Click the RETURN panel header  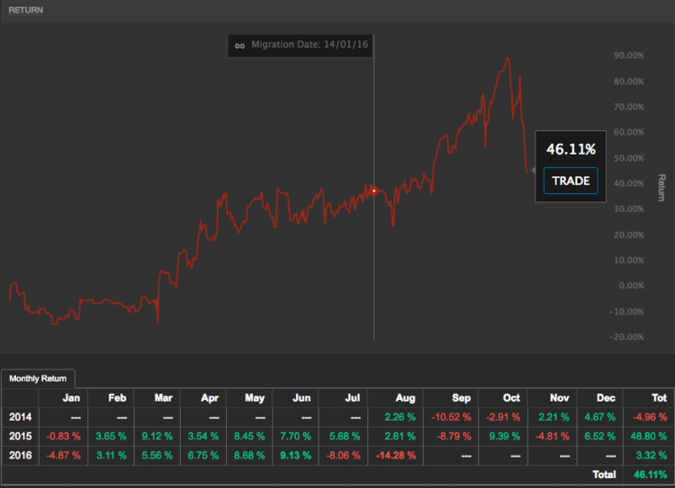point(25,10)
